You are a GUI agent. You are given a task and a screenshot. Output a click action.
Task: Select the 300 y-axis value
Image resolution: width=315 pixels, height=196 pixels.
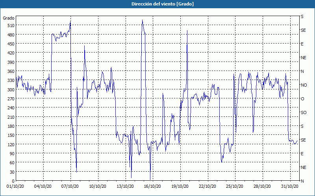(x=11, y=90)
